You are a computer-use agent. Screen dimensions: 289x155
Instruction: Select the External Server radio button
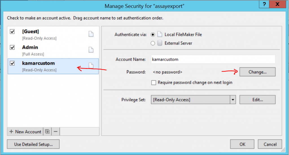coord(153,43)
